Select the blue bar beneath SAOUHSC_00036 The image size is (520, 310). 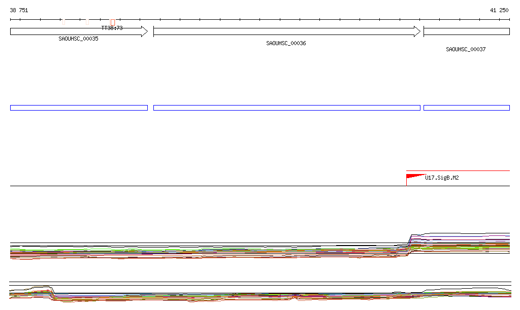[x=287, y=108]
